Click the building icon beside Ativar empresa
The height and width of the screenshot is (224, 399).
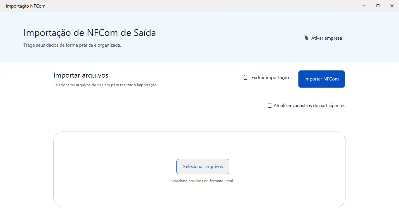point(305,38)
